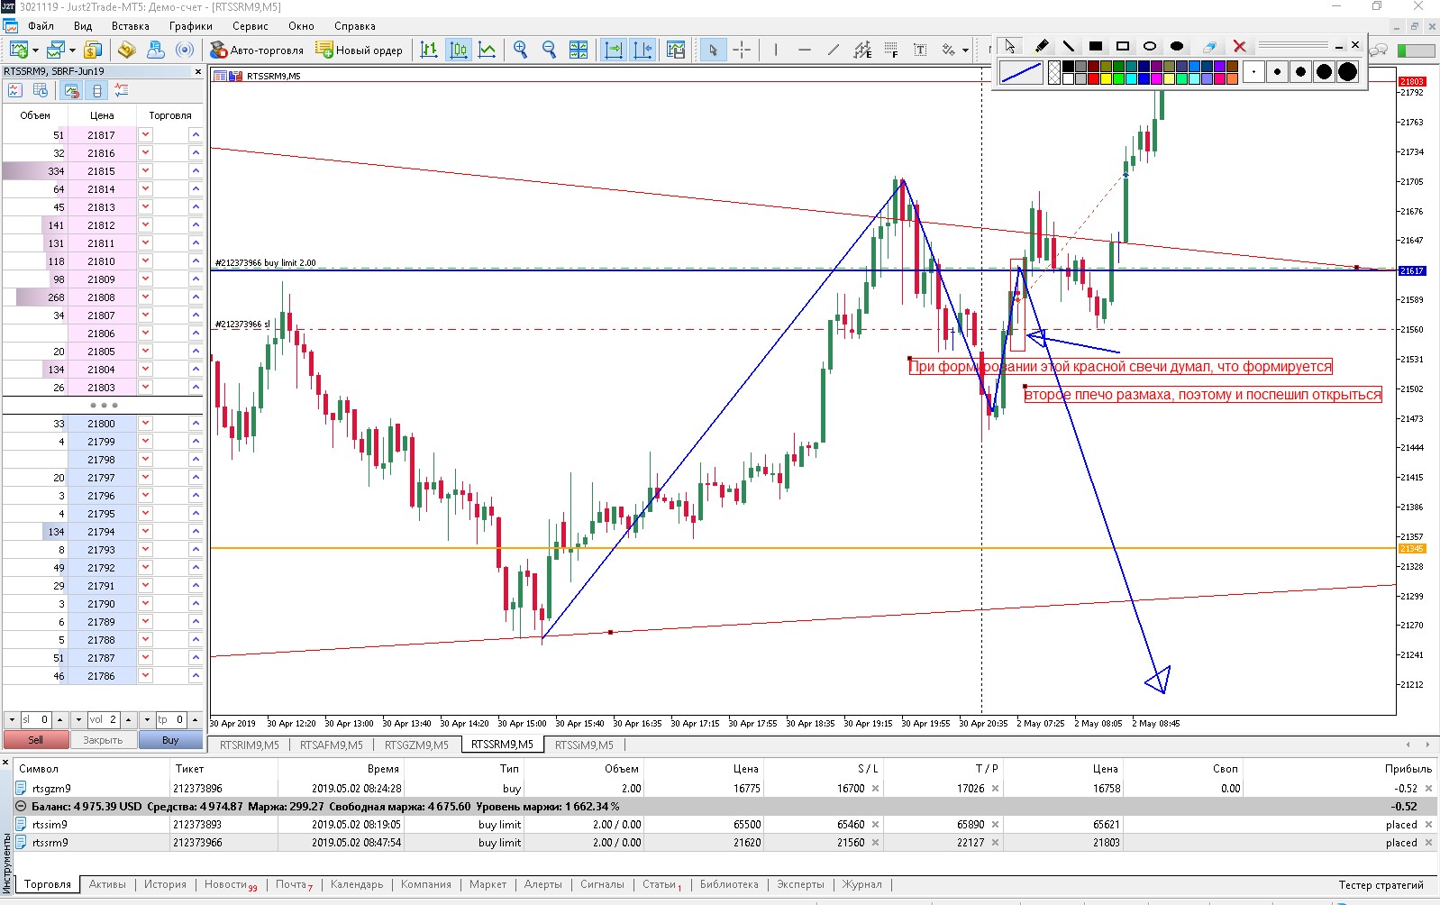Pick the highlighter pen in drawing palette

coord(1042,46)
